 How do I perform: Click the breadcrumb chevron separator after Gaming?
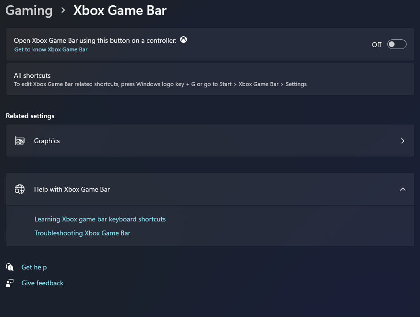click(x=63, y=11)
